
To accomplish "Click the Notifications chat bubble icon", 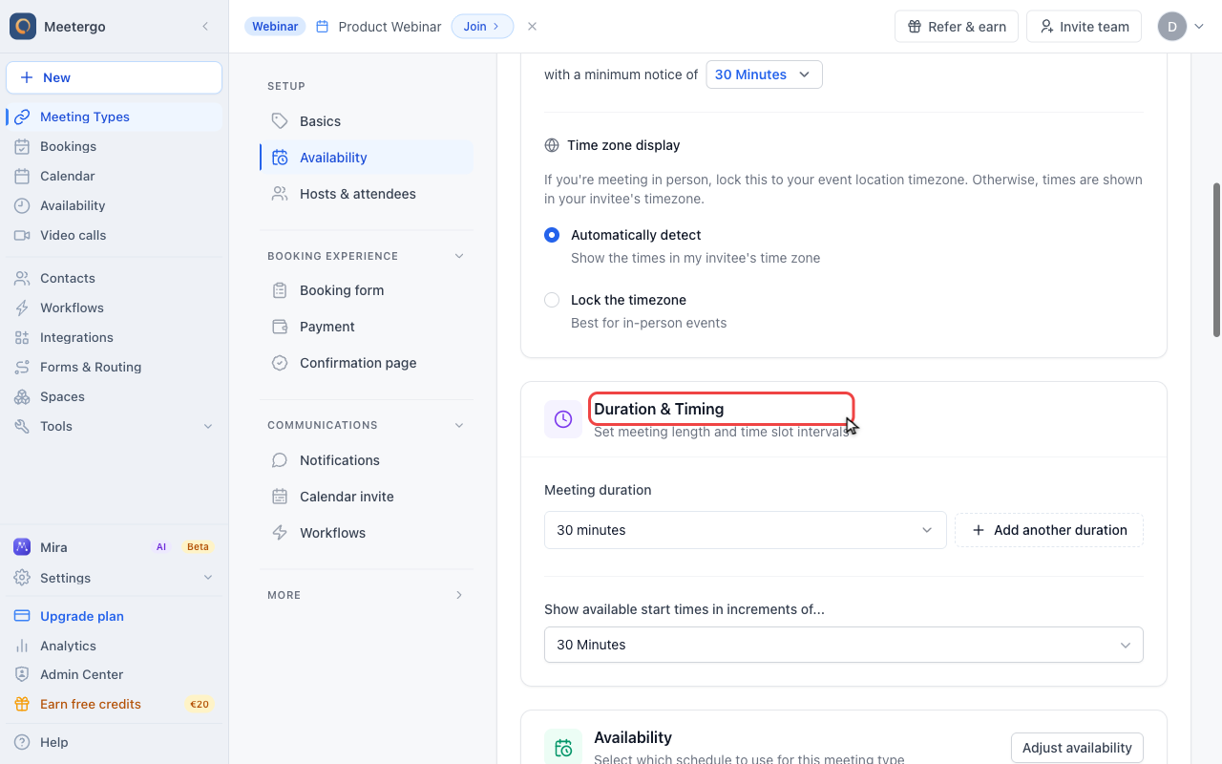I will click(280, 460).
